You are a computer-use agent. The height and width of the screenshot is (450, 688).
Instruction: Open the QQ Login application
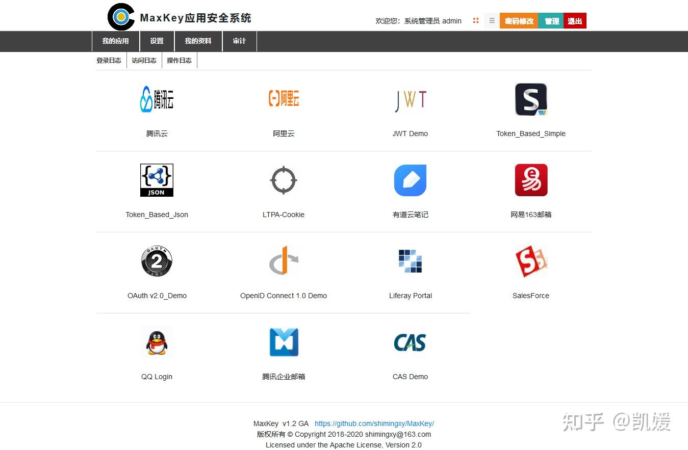(x=157, y=342)
